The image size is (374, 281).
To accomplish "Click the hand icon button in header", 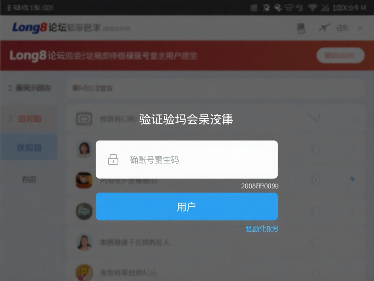I will [301, 29].
